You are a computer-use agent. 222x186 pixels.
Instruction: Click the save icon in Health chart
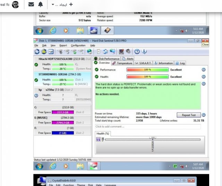(x=99, y=139)
